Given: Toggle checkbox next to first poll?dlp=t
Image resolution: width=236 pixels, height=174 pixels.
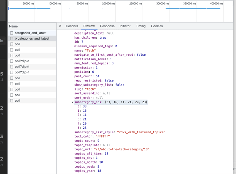Looking at the screenshot, I should 12,61.
